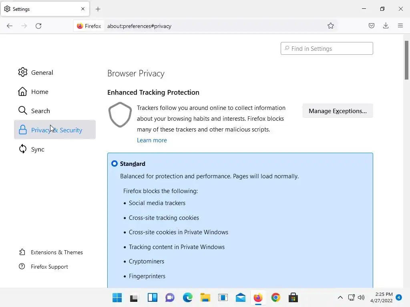
Task: Click the page's vertical scrollbar thumb
Action: pos(406,60)
